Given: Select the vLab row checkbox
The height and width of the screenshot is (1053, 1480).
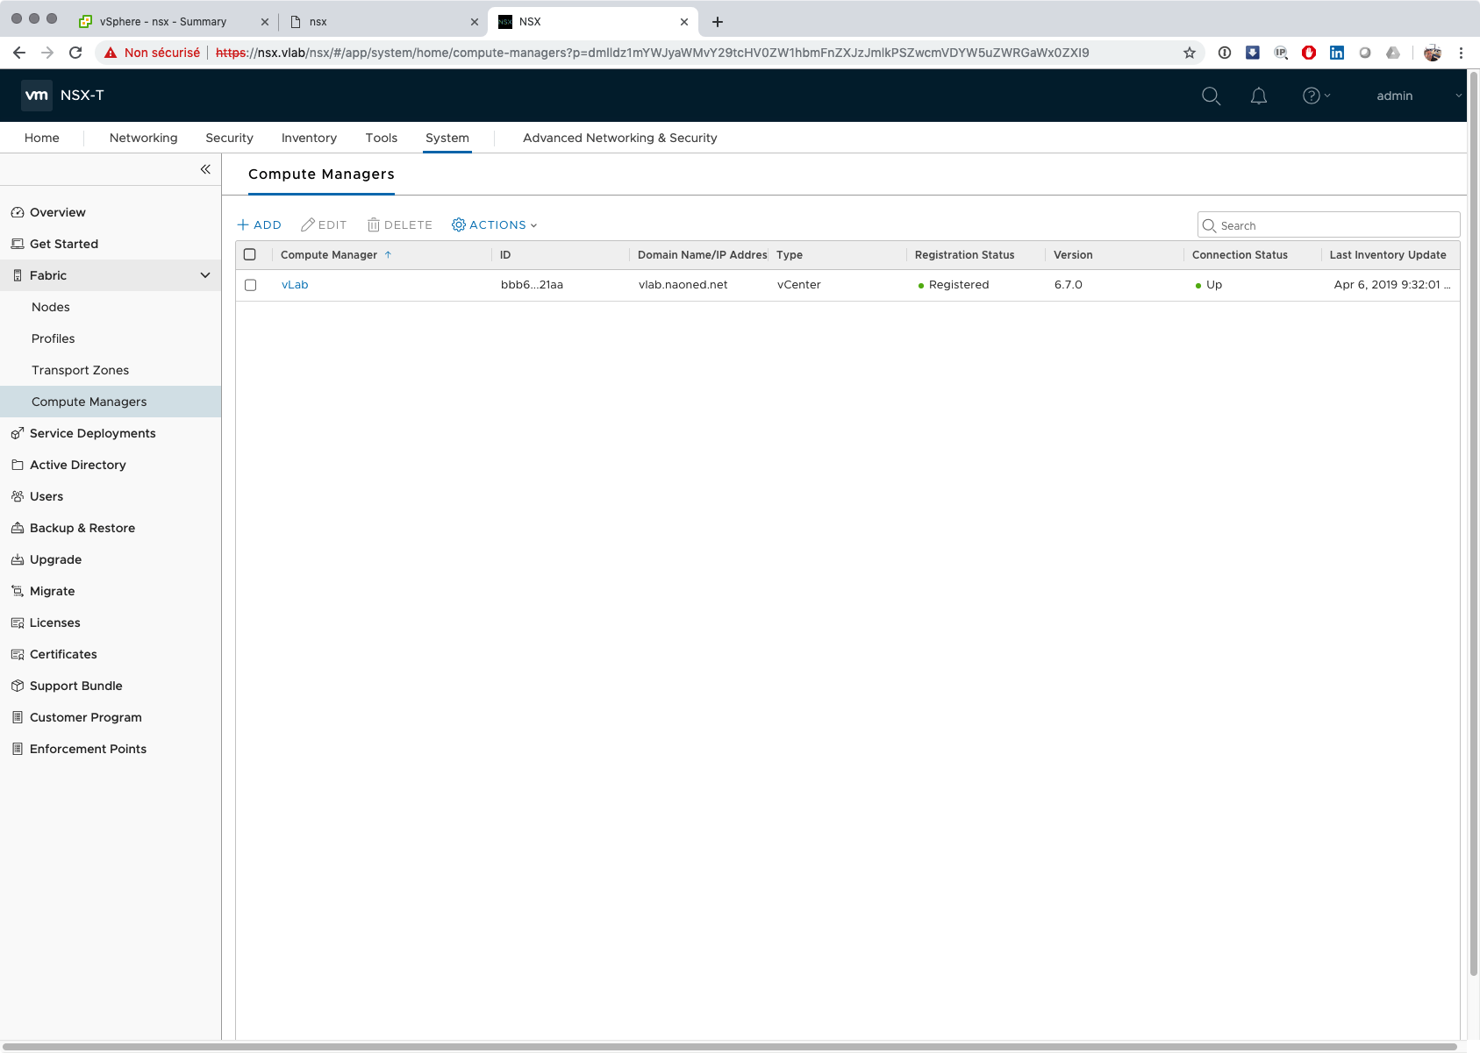Looking at the screenshot, I should [251, 285].
